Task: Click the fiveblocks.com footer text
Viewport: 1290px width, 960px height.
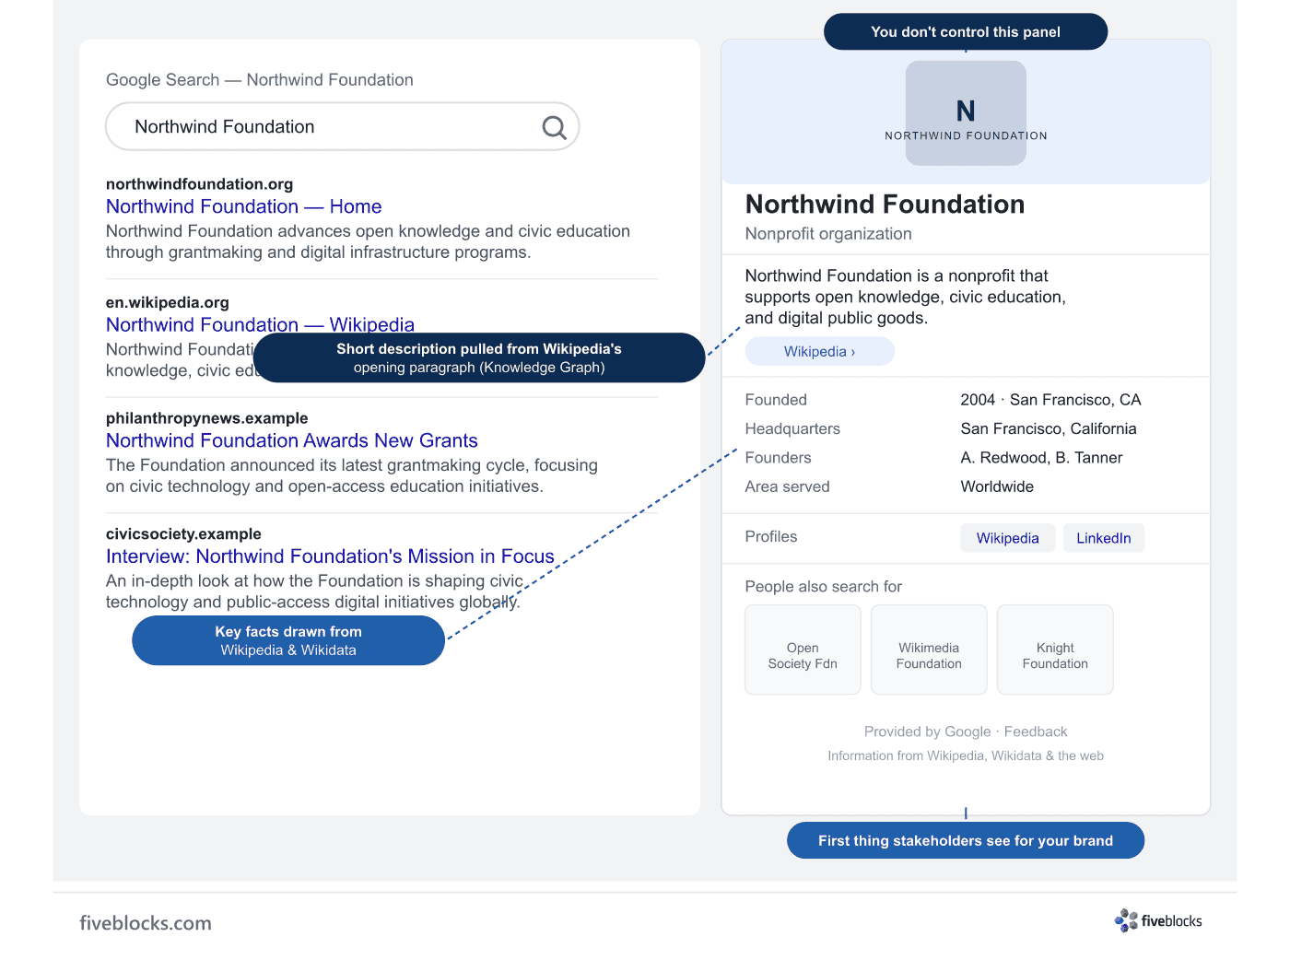Action: tap(146, 923)
